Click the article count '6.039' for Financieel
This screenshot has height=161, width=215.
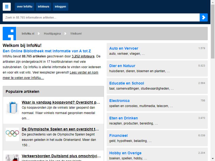pos(202,136)
